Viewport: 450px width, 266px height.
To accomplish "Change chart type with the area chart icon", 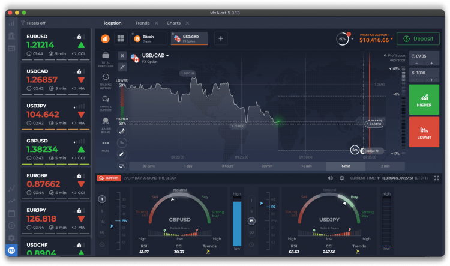I will coord(122,131).
